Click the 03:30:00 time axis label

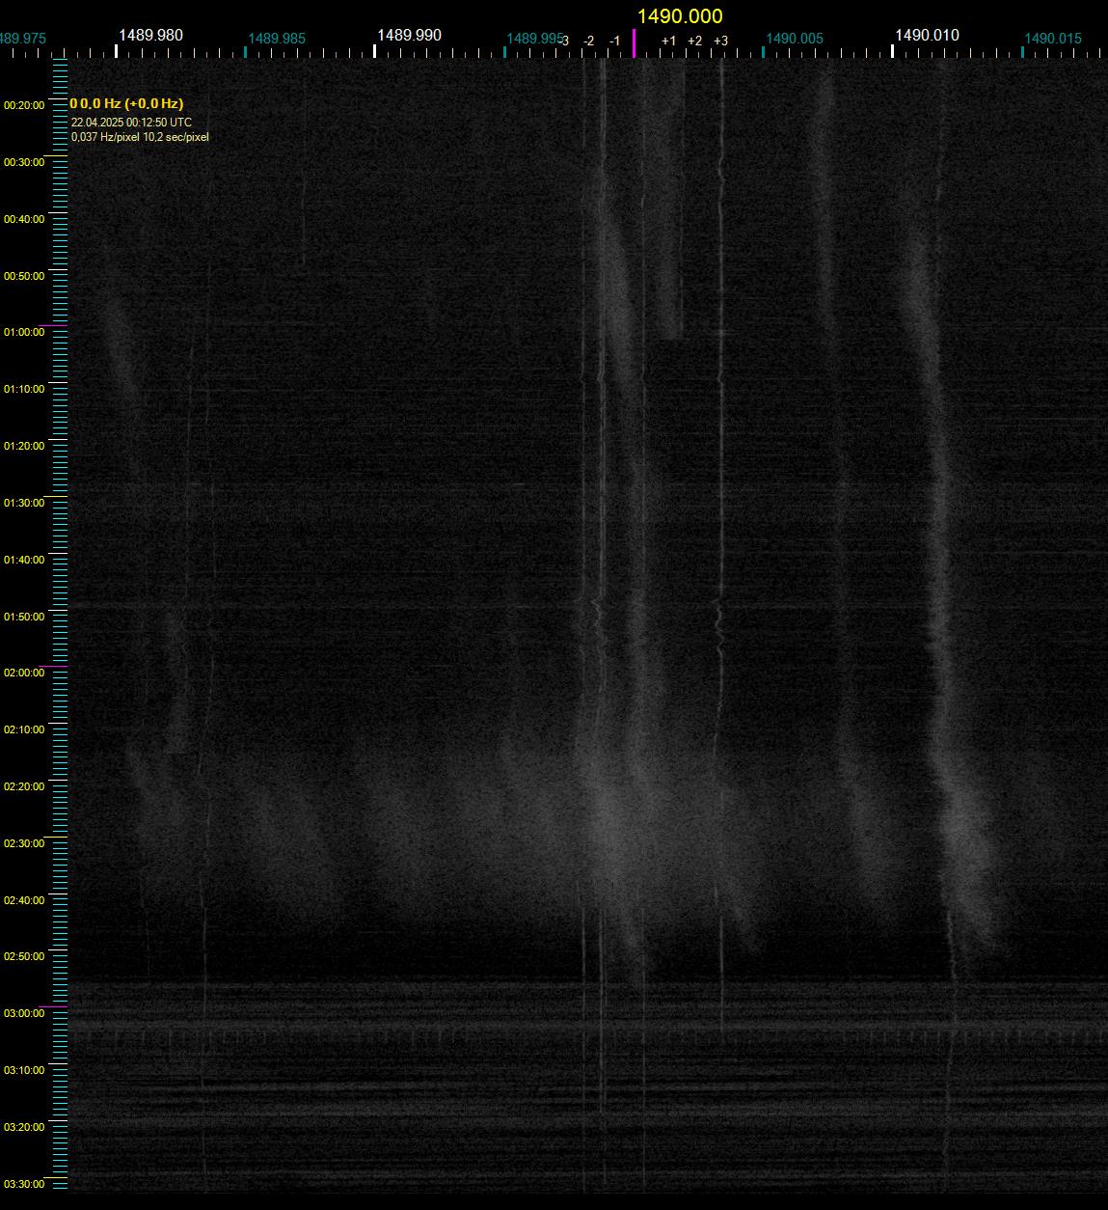click(24, 1184)
